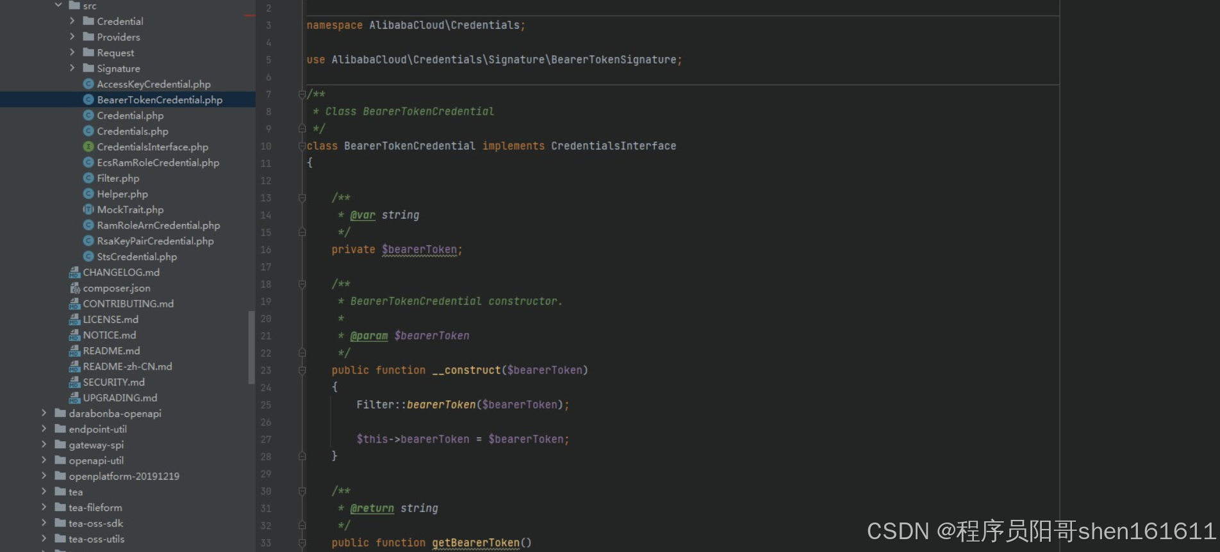1220x552 pixels.
Task: Click the Signature folder icon
Action: [x=88, y=69]
